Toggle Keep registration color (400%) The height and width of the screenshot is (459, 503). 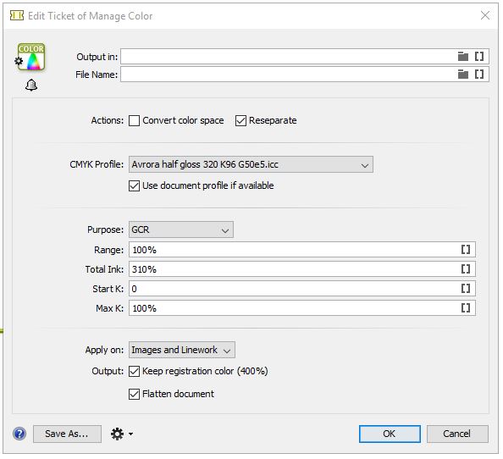134,371
